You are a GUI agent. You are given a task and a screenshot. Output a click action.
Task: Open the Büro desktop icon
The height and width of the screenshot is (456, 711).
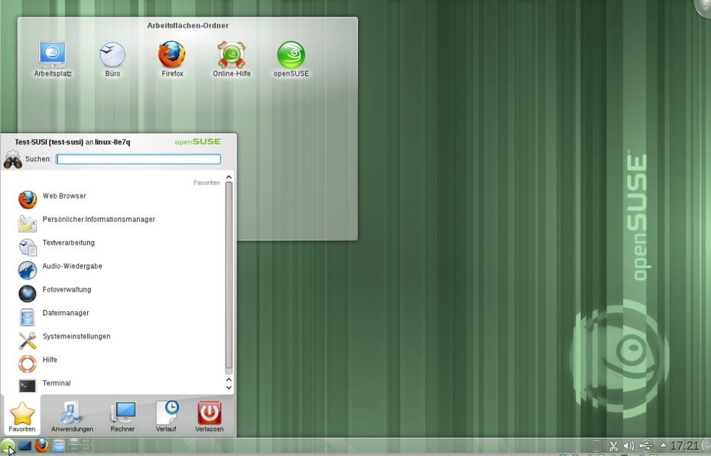coord(112,56)
